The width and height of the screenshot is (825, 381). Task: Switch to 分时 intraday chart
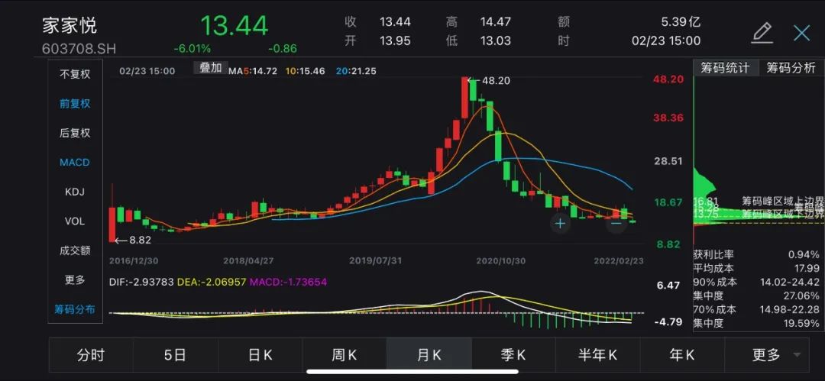point(91,355)
